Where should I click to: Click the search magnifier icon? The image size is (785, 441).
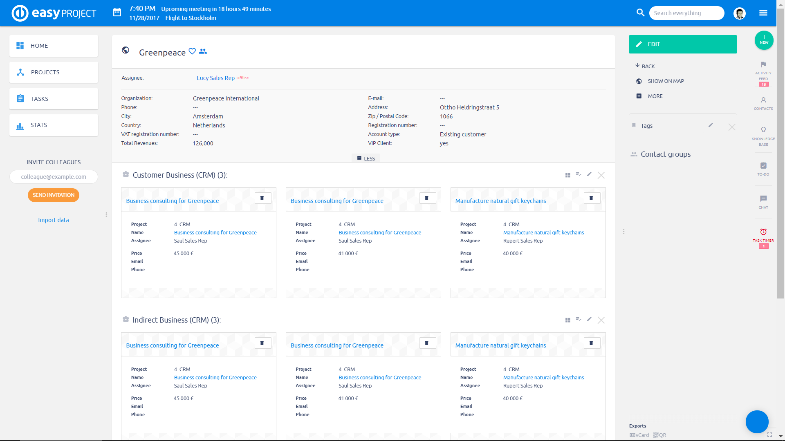pyautogui.click(x=640, y=13)
